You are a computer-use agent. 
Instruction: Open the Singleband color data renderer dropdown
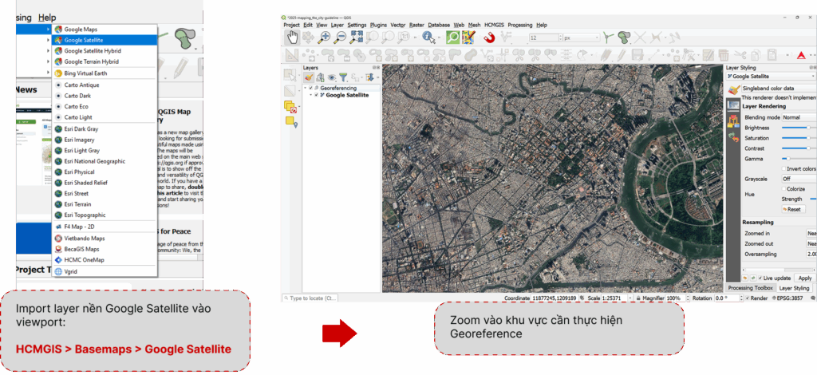click(x=779, y=89)
